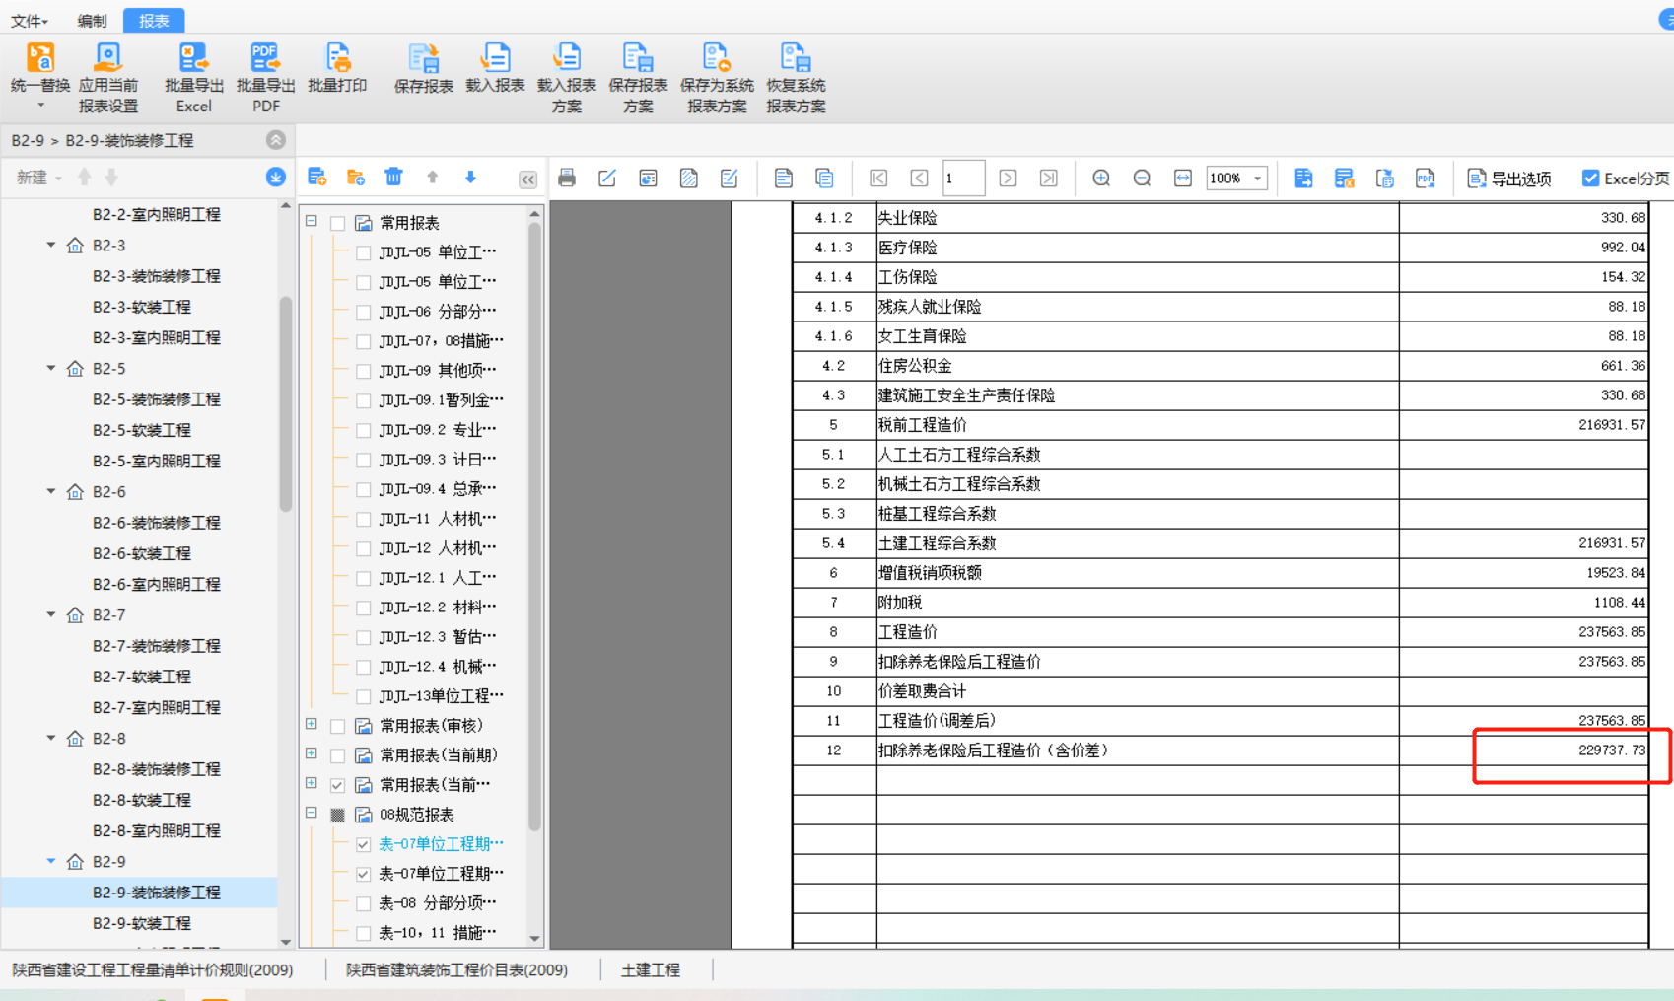Check the JDJL-13单位工程 report checkbox
Image resolution: width=1674 pixels, height=1001 pixels.
tap(364, 696)
